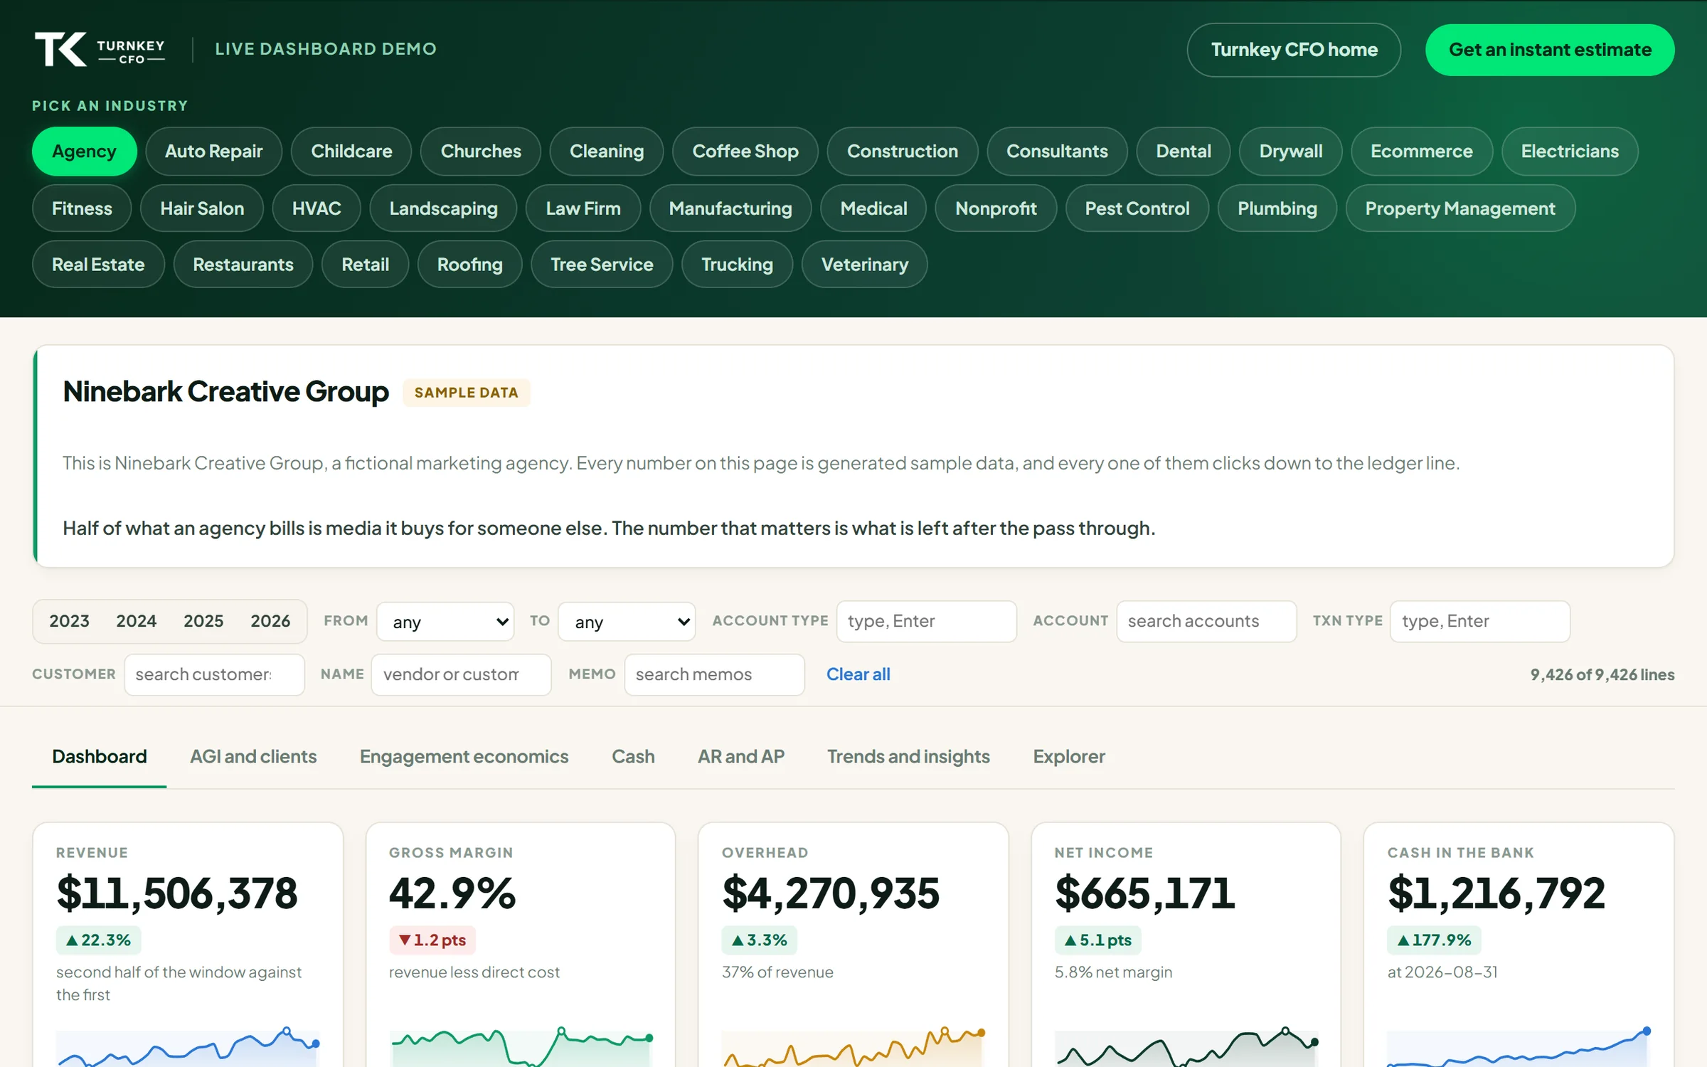Click the search memos field
This screenshot has height=1067, width=1707.
tap(714, 675)
